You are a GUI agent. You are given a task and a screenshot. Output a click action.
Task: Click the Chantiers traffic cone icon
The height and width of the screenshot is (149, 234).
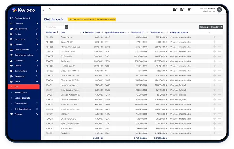click(x=11, y=60)
